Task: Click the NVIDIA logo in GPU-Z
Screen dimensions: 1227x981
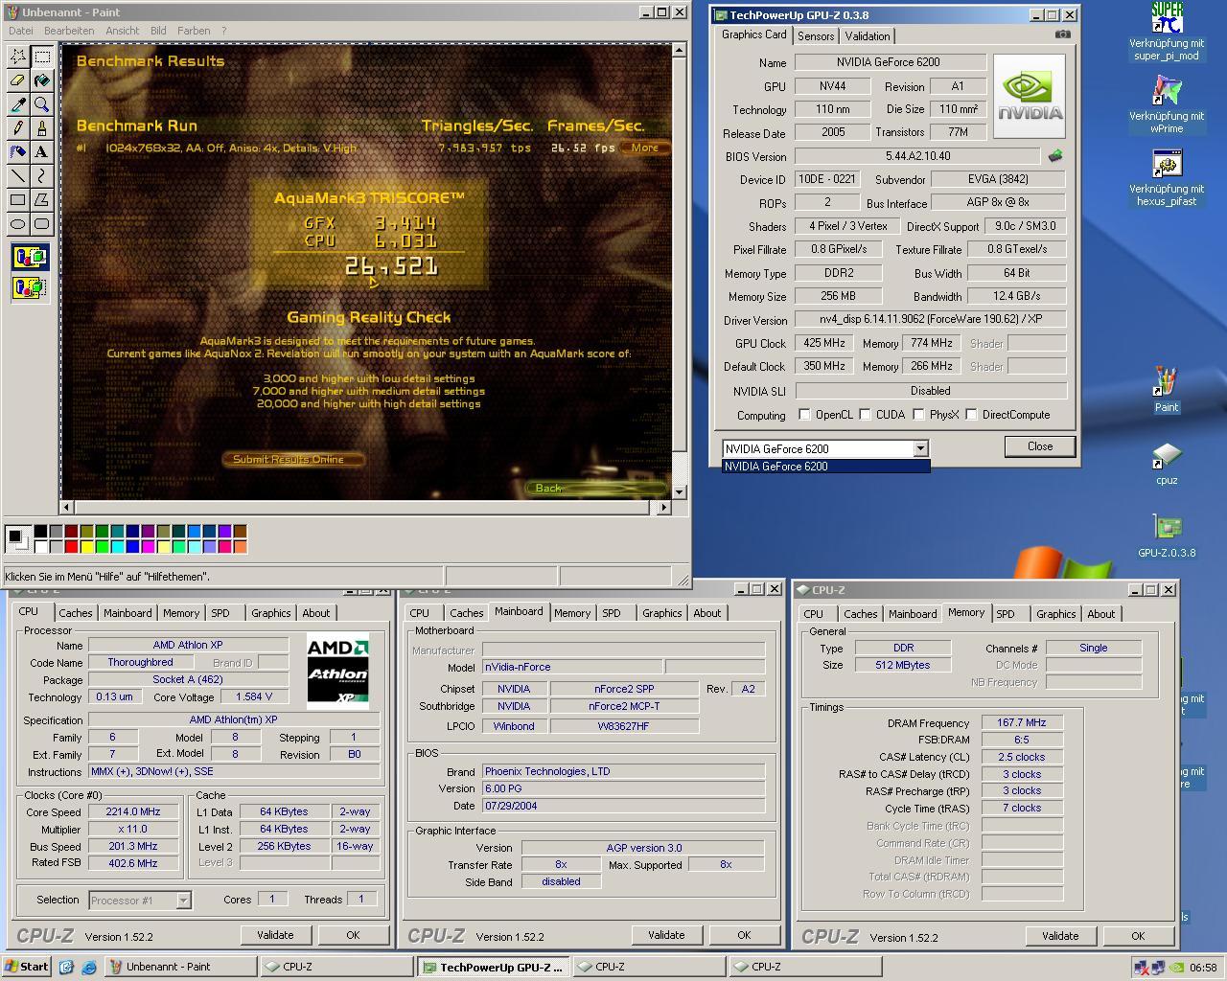Action: coord(1030,96)
